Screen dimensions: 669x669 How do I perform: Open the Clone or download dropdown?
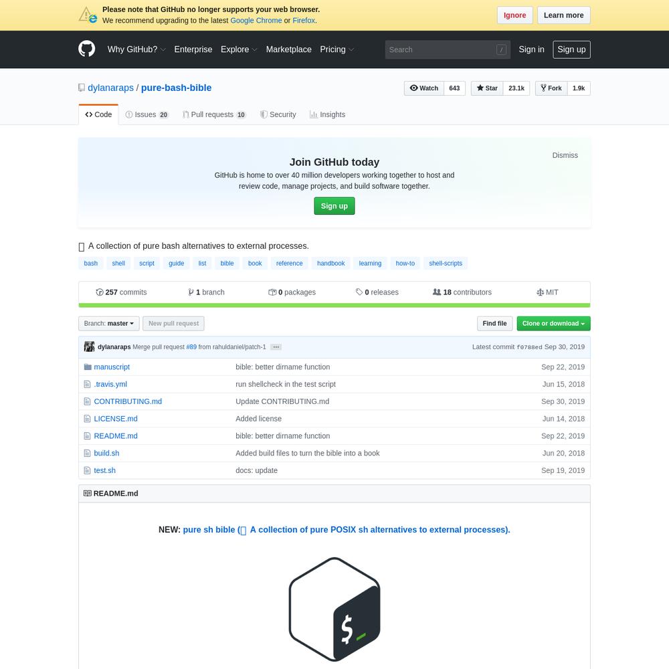click(x=553, y=323)
